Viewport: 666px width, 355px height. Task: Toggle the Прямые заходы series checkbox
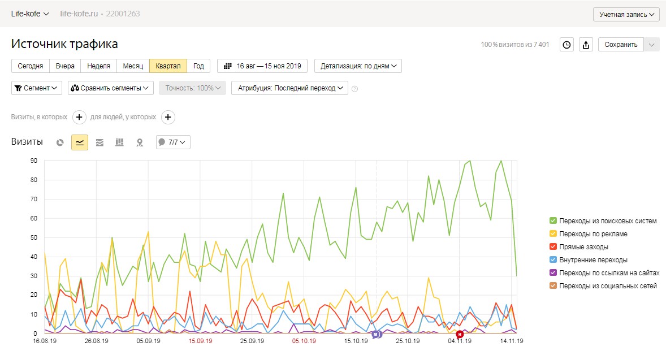point(553,247)
